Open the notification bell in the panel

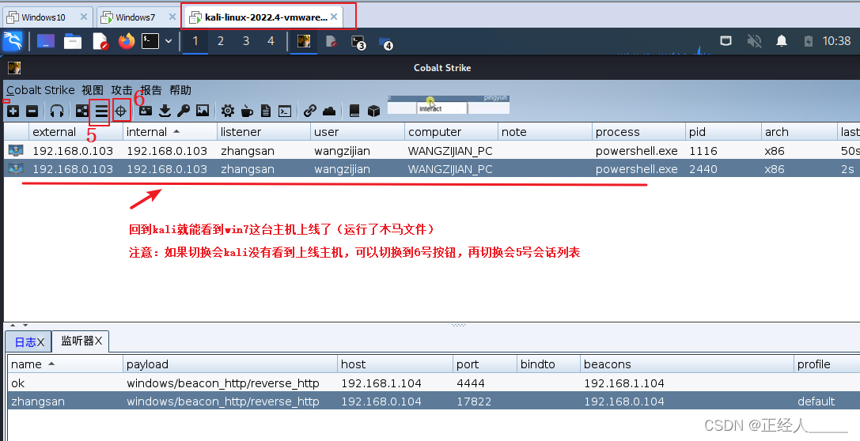782,41
